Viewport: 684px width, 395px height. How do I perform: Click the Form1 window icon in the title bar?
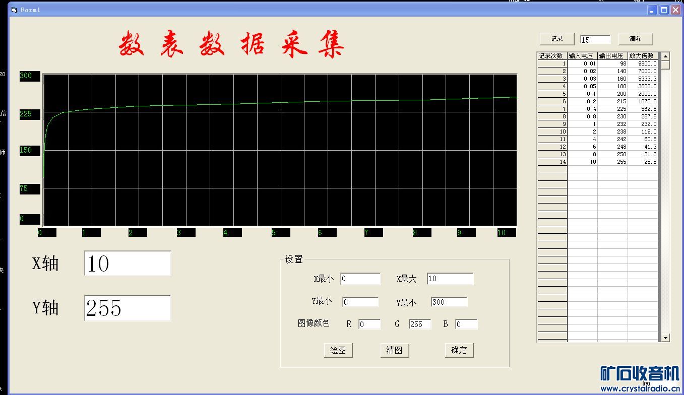coord(14,10)
